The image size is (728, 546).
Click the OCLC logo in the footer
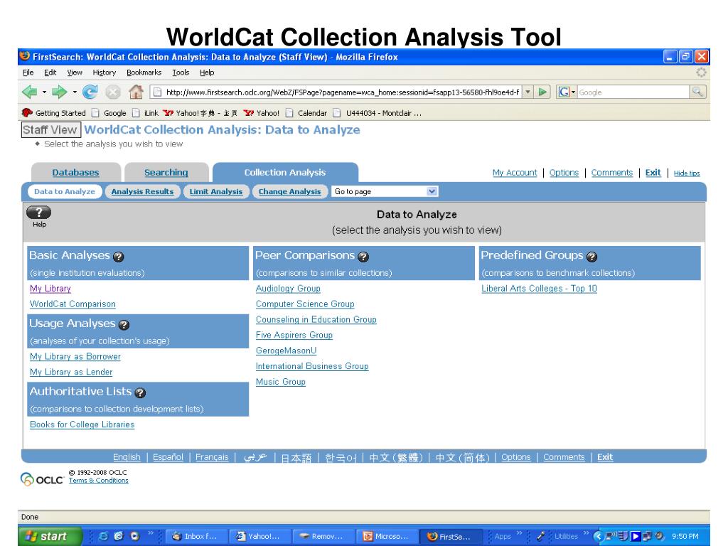(x=42, y=478)
